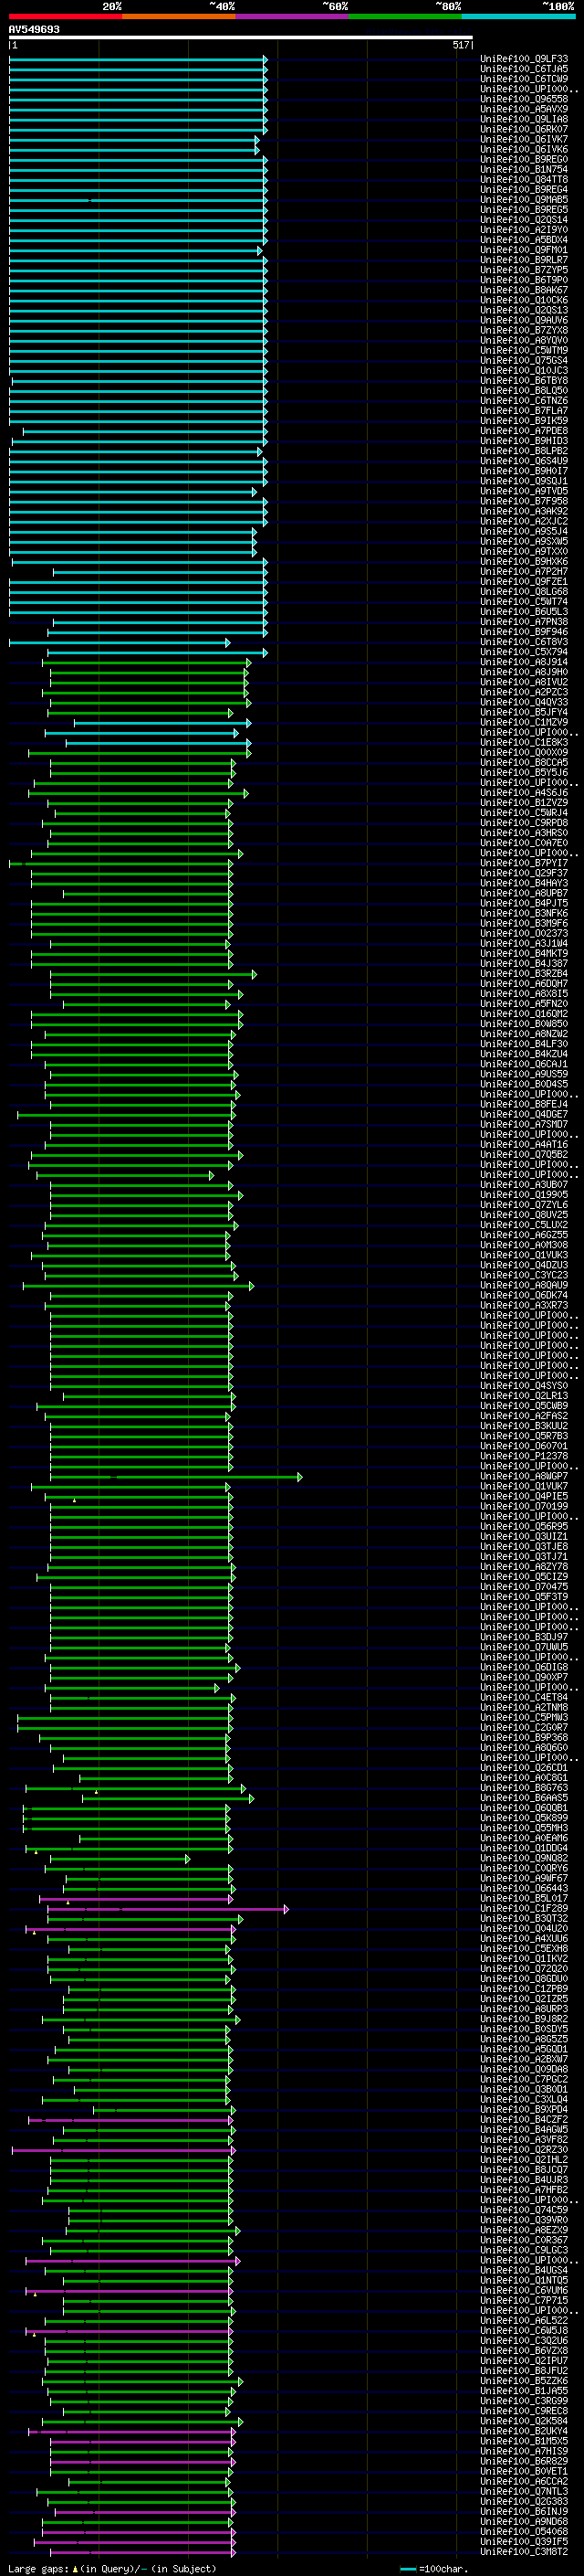Open hit UniRef100_Q9LF33

tap(524, 59)
